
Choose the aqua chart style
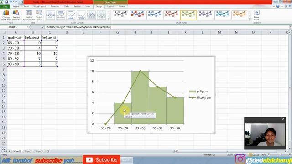[x=222, y=15]
